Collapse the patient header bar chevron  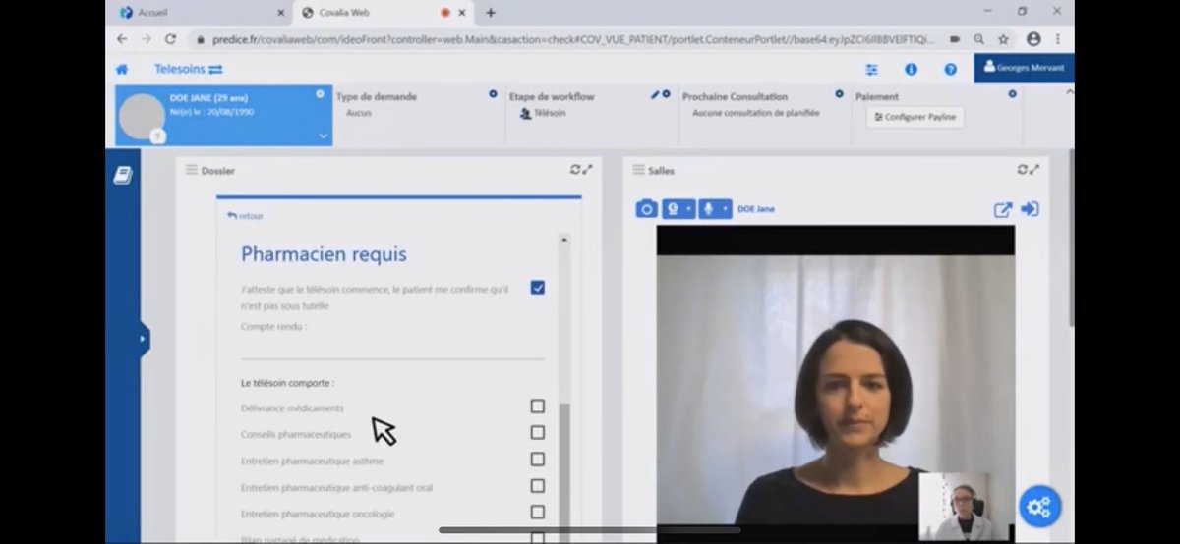pyautogui.click(x=1069, y=91)
